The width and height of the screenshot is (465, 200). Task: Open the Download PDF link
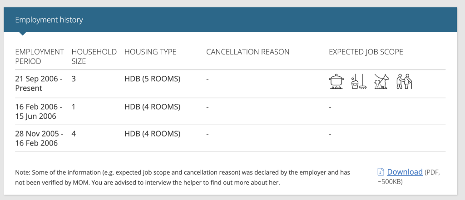405,172
